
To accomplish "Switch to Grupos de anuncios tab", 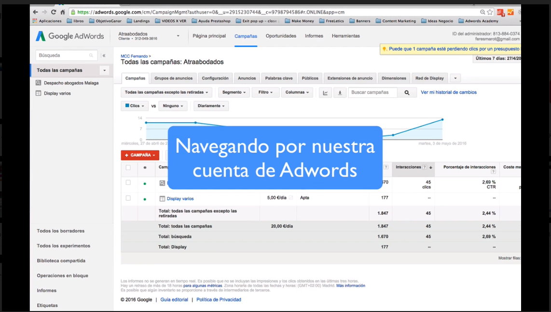I will (174, 78).
